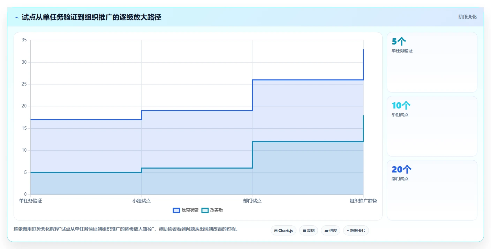Click the 组织推广准备 x-axis label

(363, 201)
